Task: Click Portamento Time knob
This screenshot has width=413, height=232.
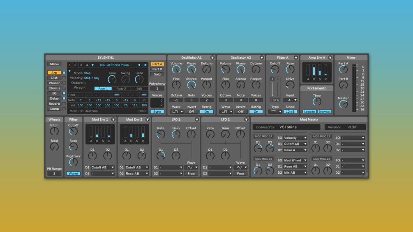Action: (316, 102)
